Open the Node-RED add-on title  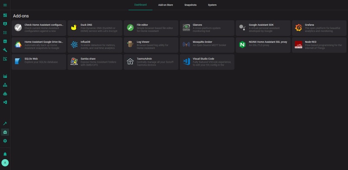point(311,42)
